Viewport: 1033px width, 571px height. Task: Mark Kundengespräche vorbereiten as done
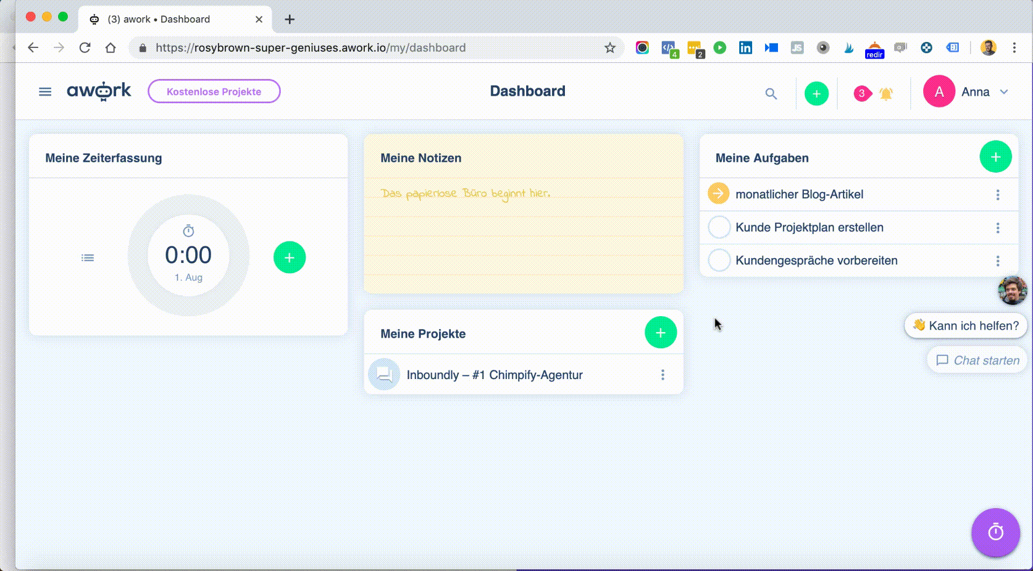[x=719, y=261]
